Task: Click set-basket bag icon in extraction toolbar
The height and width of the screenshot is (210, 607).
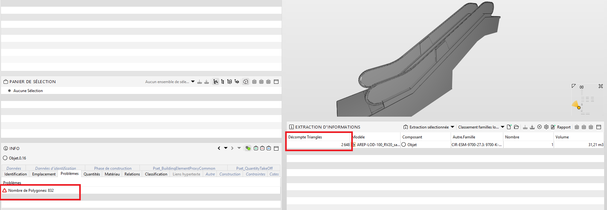Action: point(591,127)
